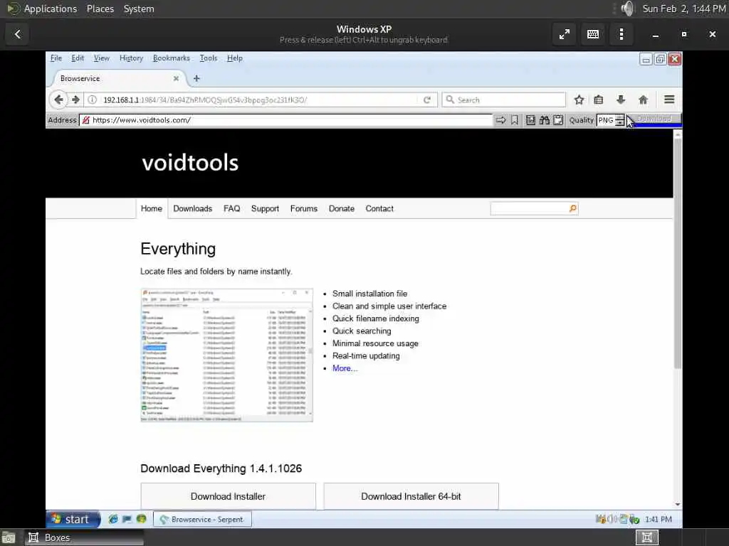
Task: Close the Browservice tab
Action: [177, 78]
